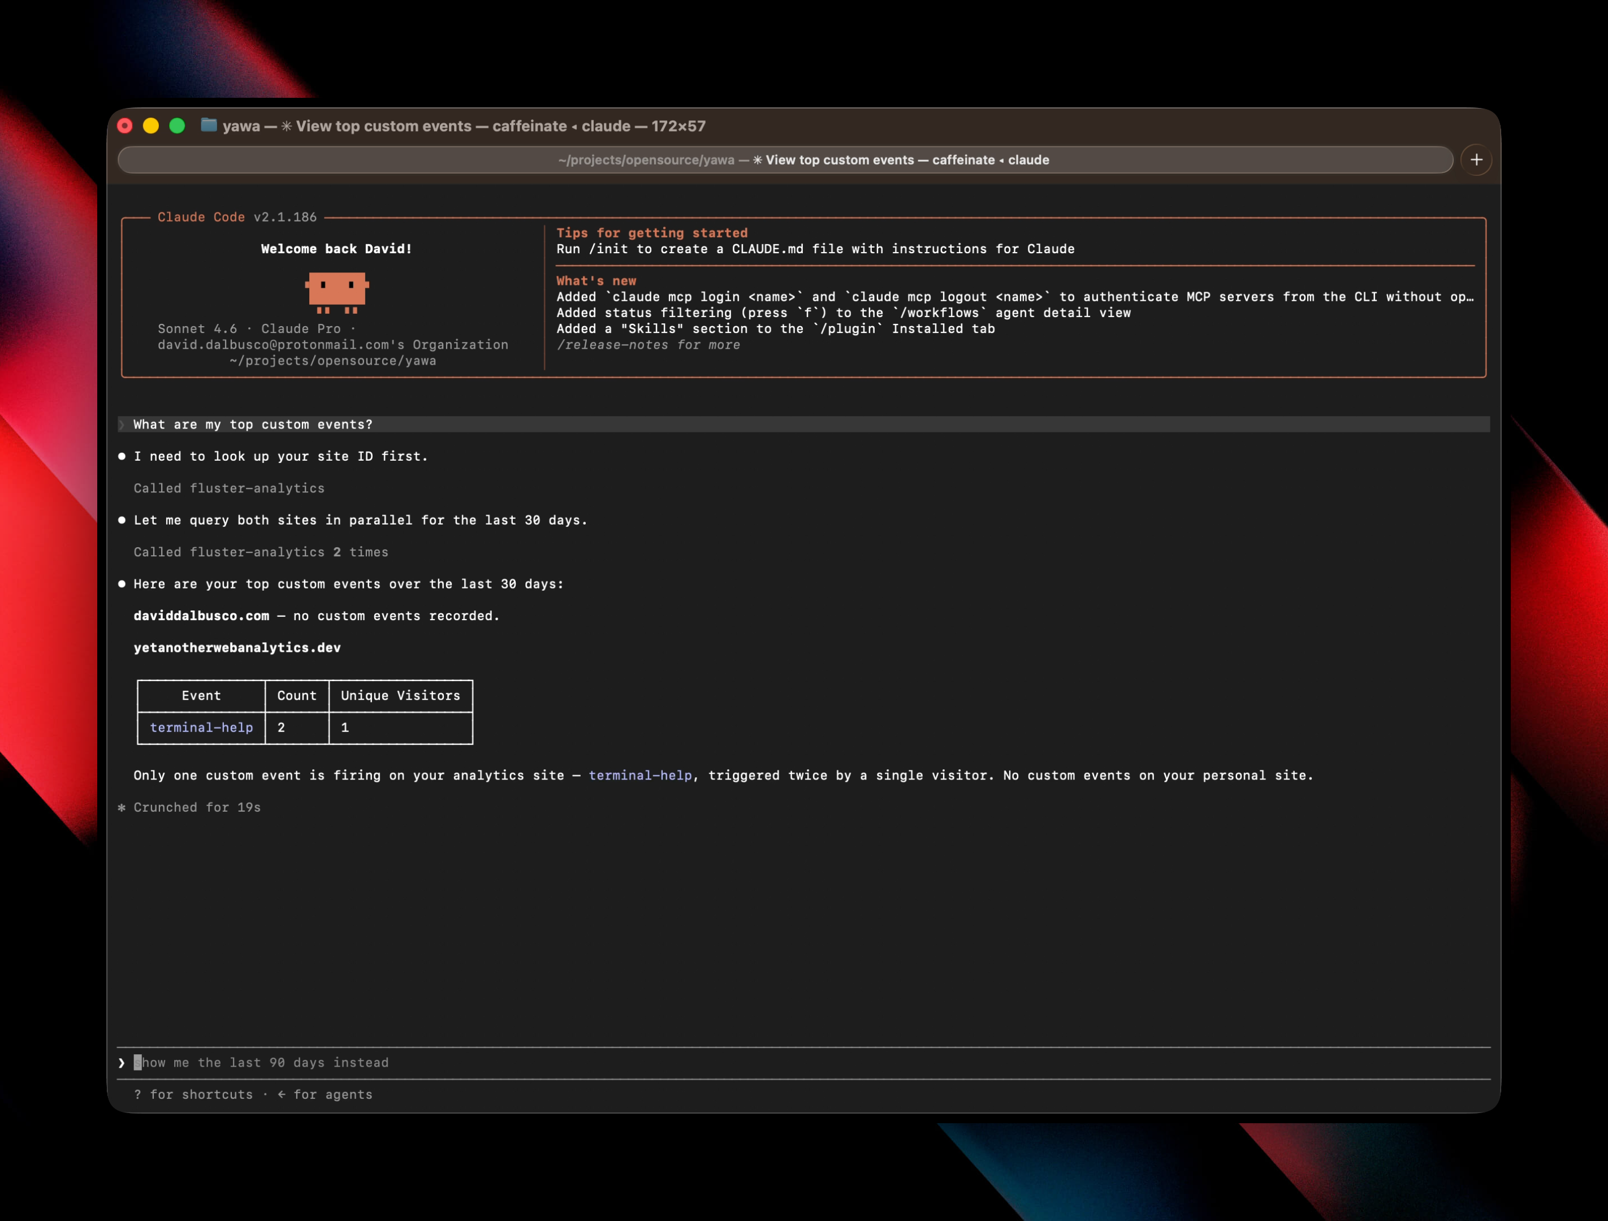Click the 'Unique Visitors' table header
This screenshot has width=1608, height=1221.
(400, 695)
